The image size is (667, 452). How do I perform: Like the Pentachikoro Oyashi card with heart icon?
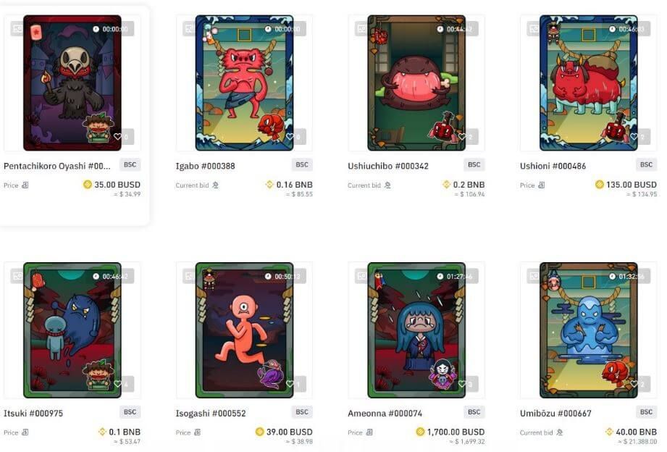tap(117, 137)
